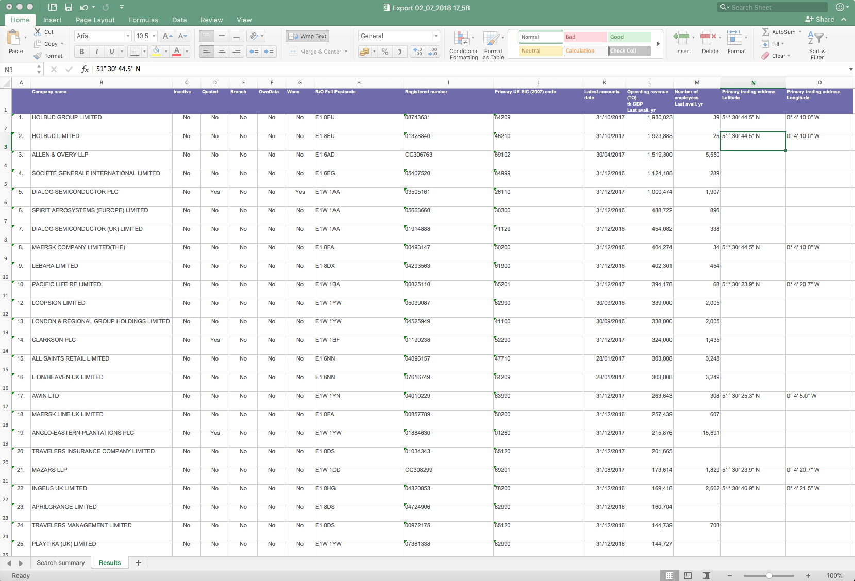Toggle center text horizontally
Image resolution: width=855 pixels, height=581 pixels.
coord(222,52)
